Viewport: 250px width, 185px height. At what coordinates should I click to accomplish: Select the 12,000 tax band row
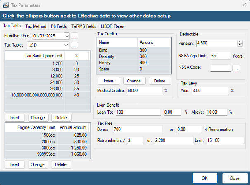point(48,76)
